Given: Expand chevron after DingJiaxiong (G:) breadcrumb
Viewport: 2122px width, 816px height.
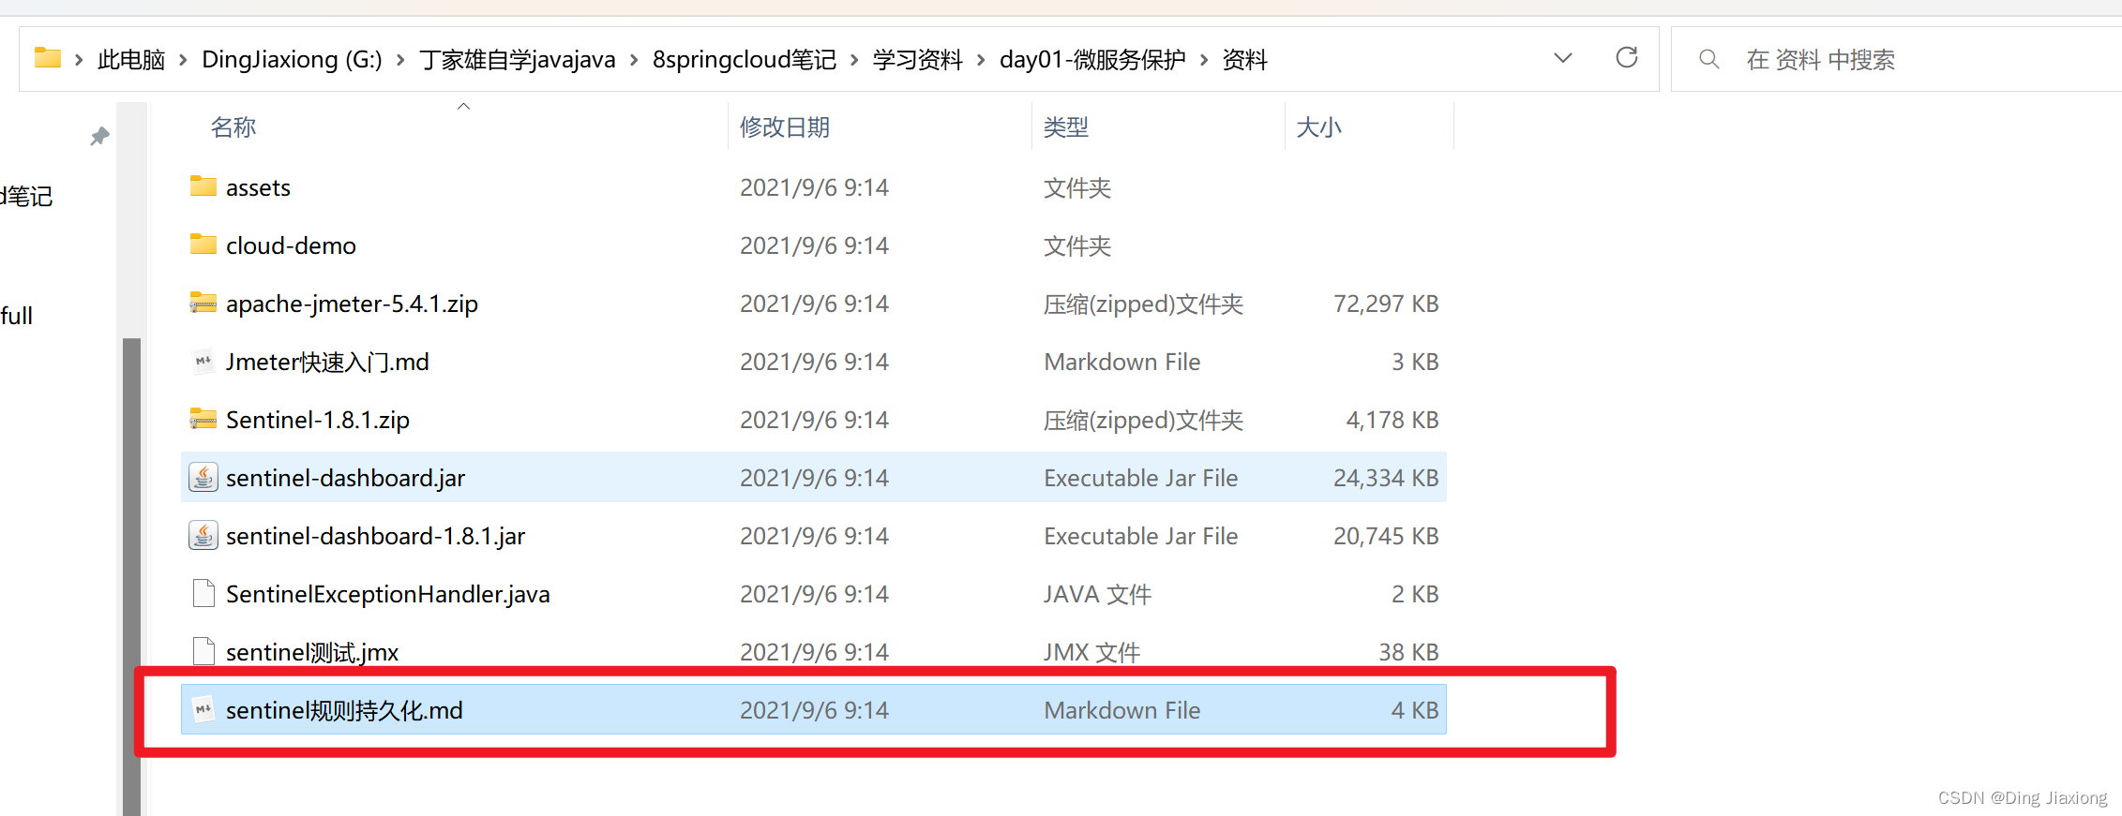Looking at the screenshot, I should click(x=400, y=60).
